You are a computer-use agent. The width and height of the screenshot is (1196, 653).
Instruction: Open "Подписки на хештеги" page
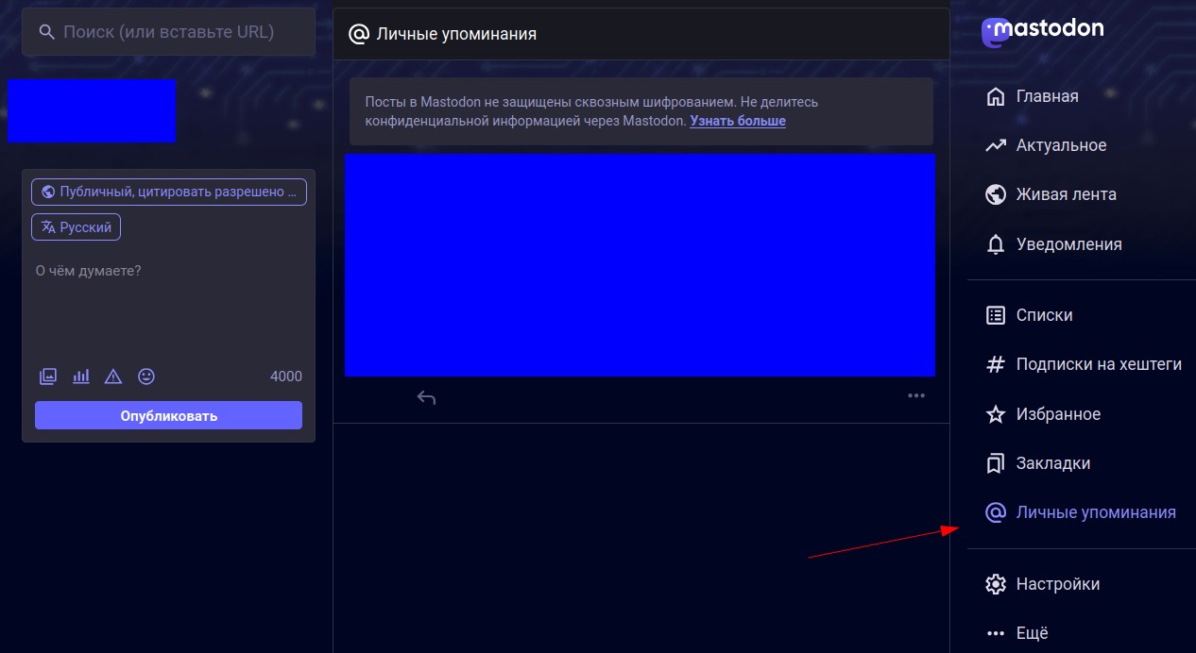[1097, 364]
